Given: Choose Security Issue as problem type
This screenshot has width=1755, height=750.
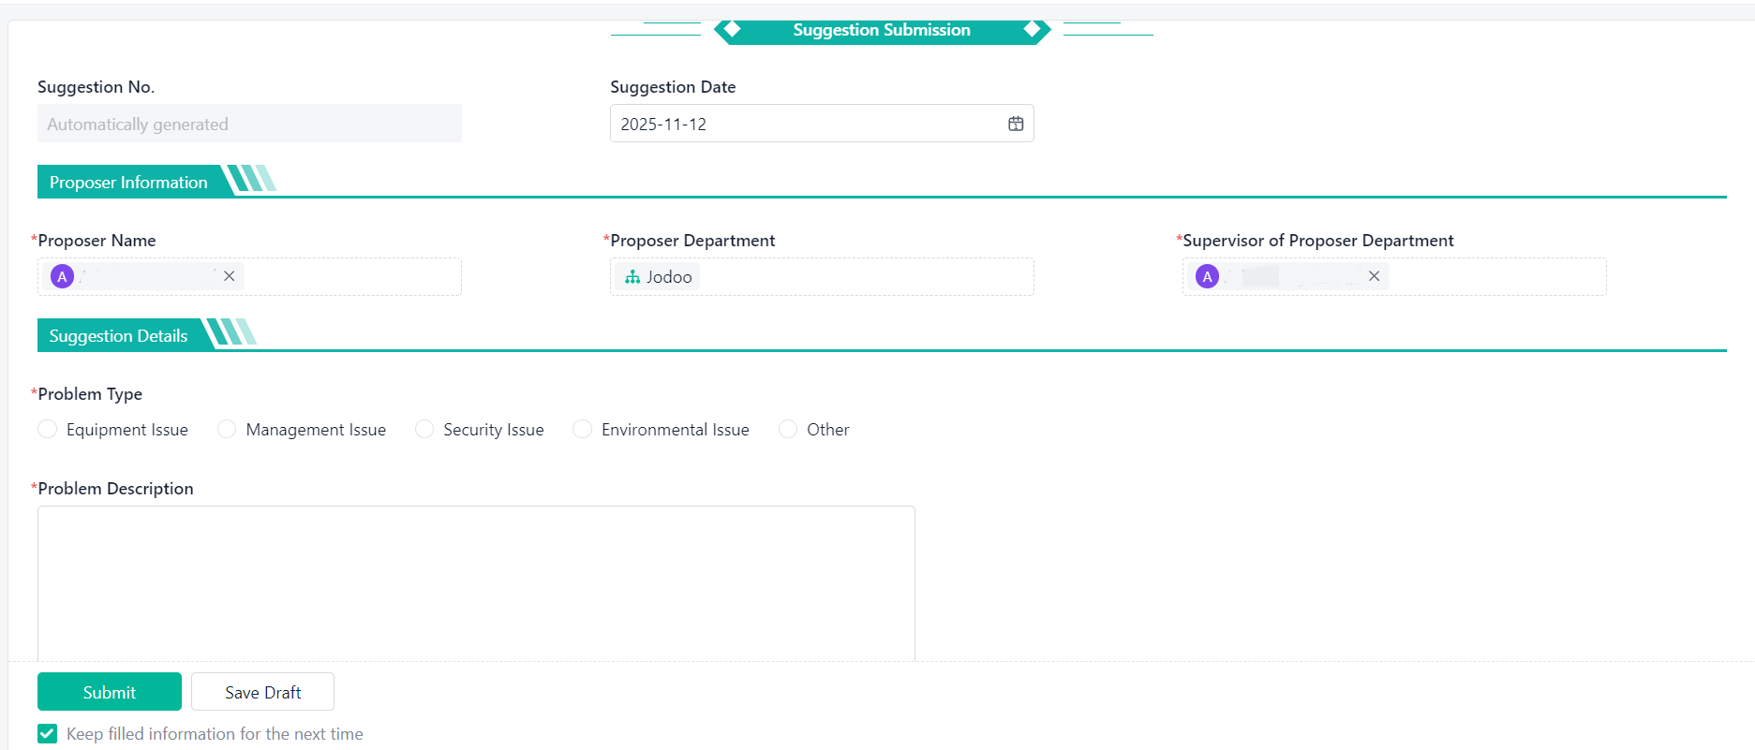Looking at the screenshot, I should (424, 429).
